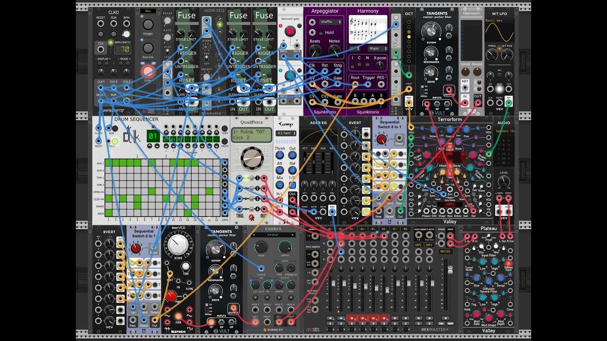The width and height of the screenshot is (607, 341).
Task: Click the Beats knob in Arpeggiator
Action: point(315,50)
